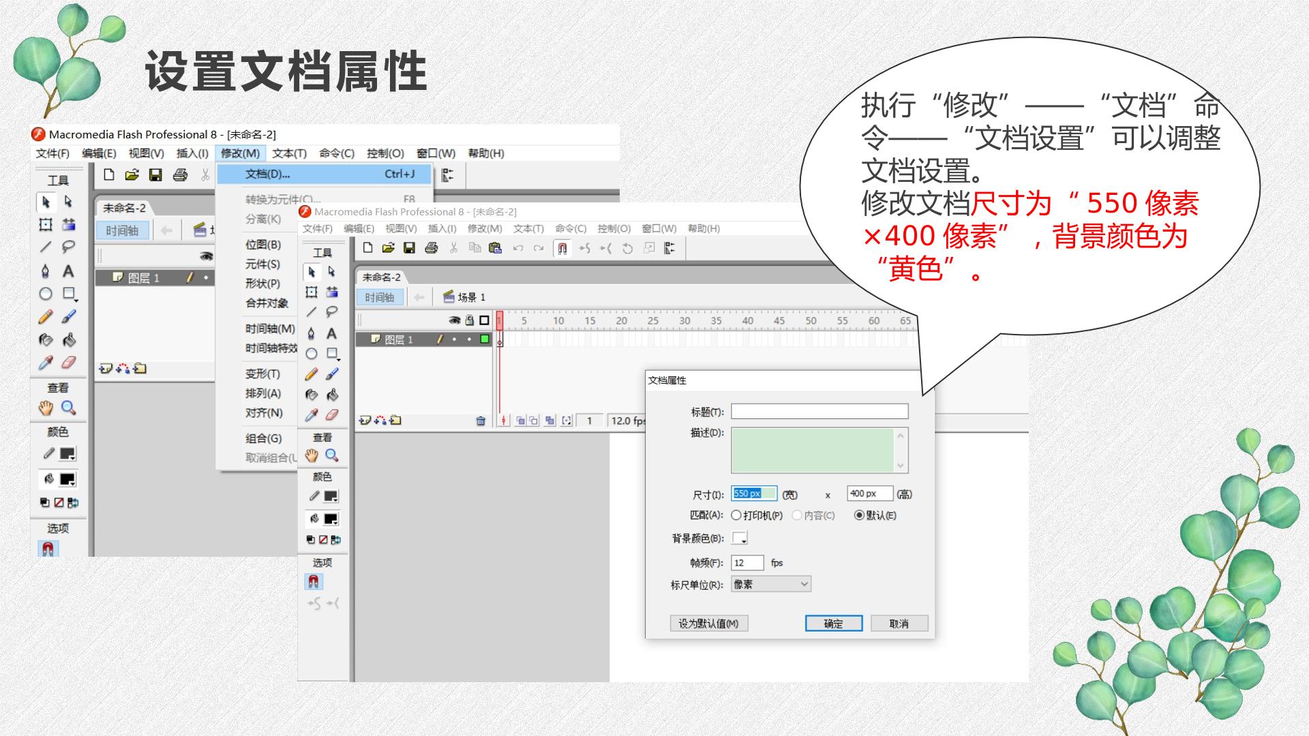The width and height of the screenshot is (1309, 736).
Task: Click the 取消 button
Action: (x=899, y=624)
